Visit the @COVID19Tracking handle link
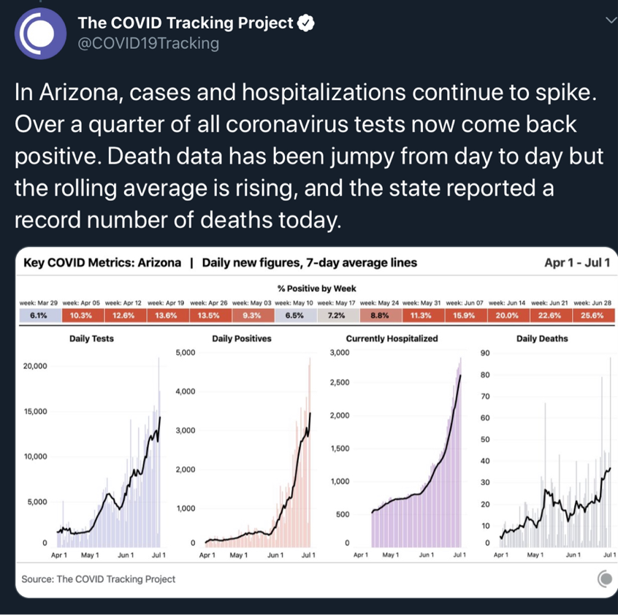The width and height of the screenshot is (618, 615). pyautogui.click(x=148, y=44)
